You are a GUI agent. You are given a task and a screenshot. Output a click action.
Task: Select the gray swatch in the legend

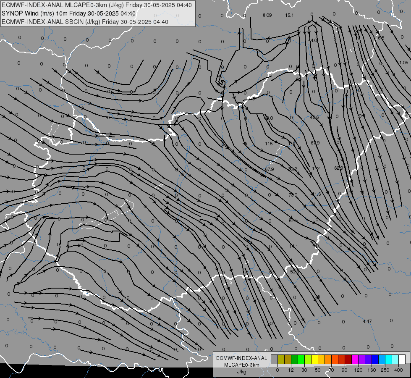coord(275,359)
